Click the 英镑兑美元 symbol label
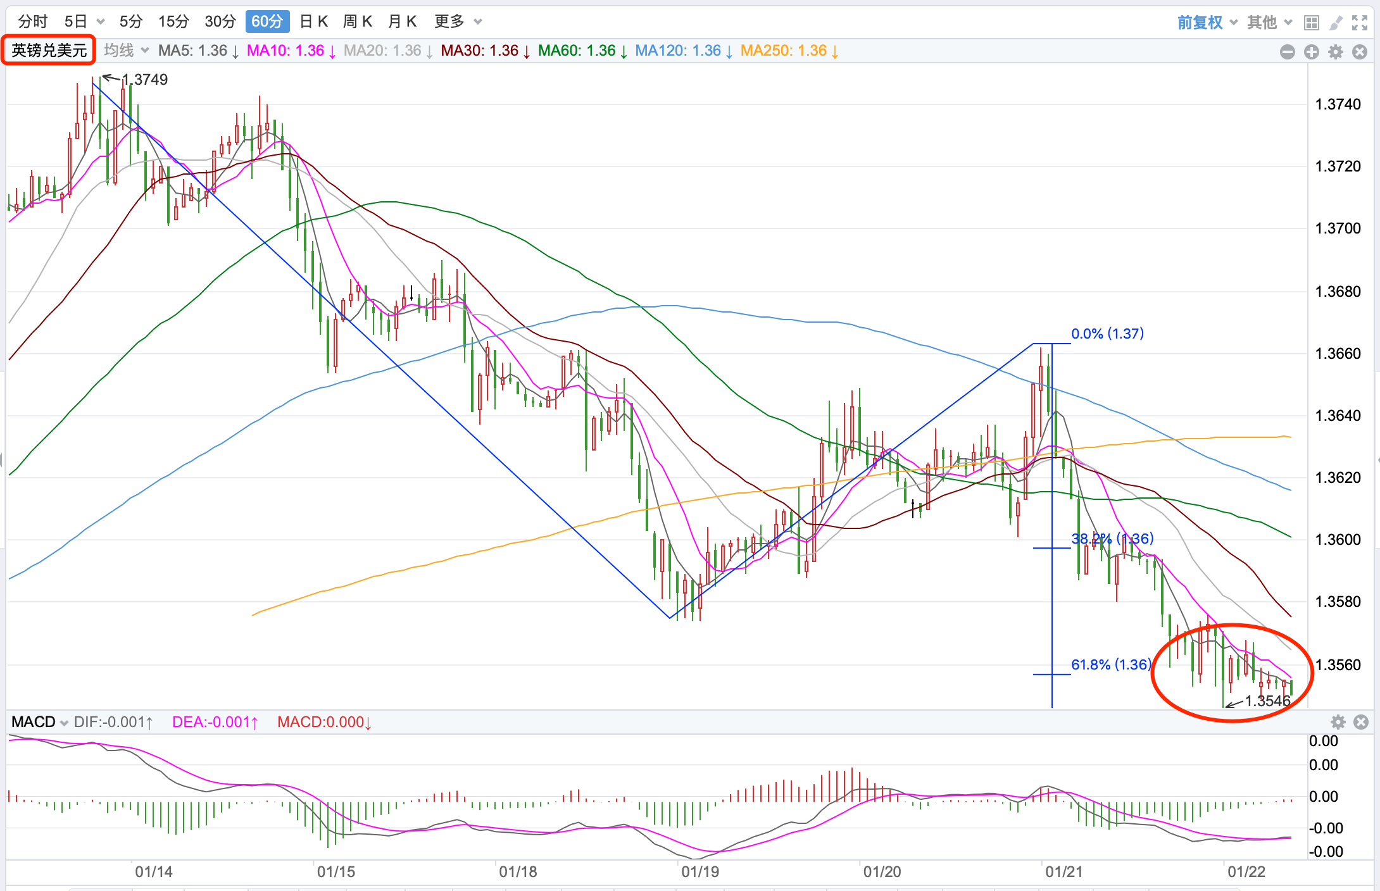Viewport: 1380px width, 891px height. point(49,50)
